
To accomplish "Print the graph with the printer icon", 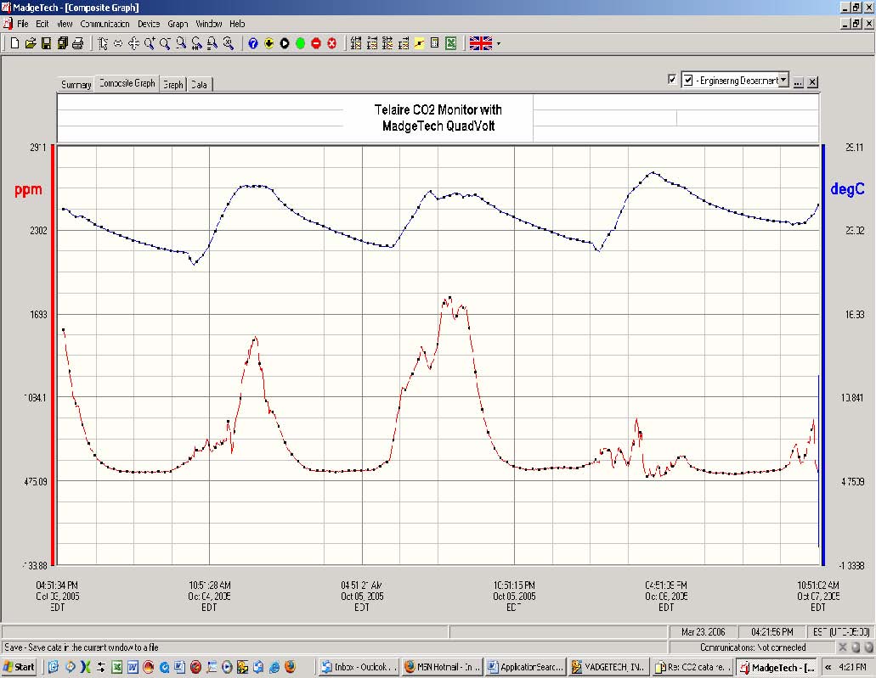I will (77, 43).
